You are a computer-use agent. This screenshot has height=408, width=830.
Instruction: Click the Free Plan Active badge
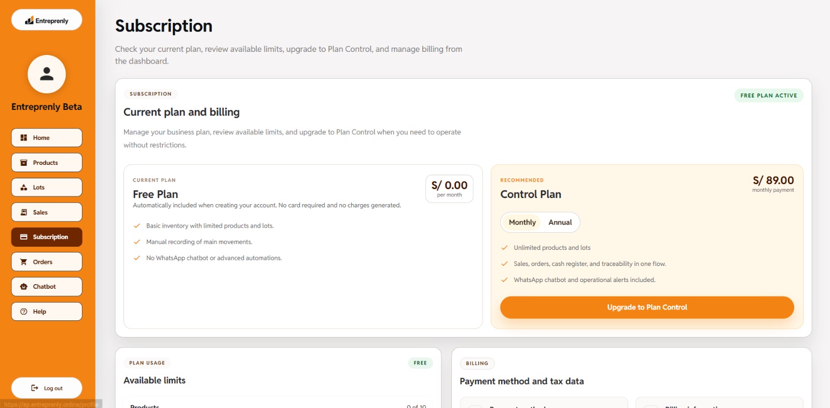coord(769,95)
